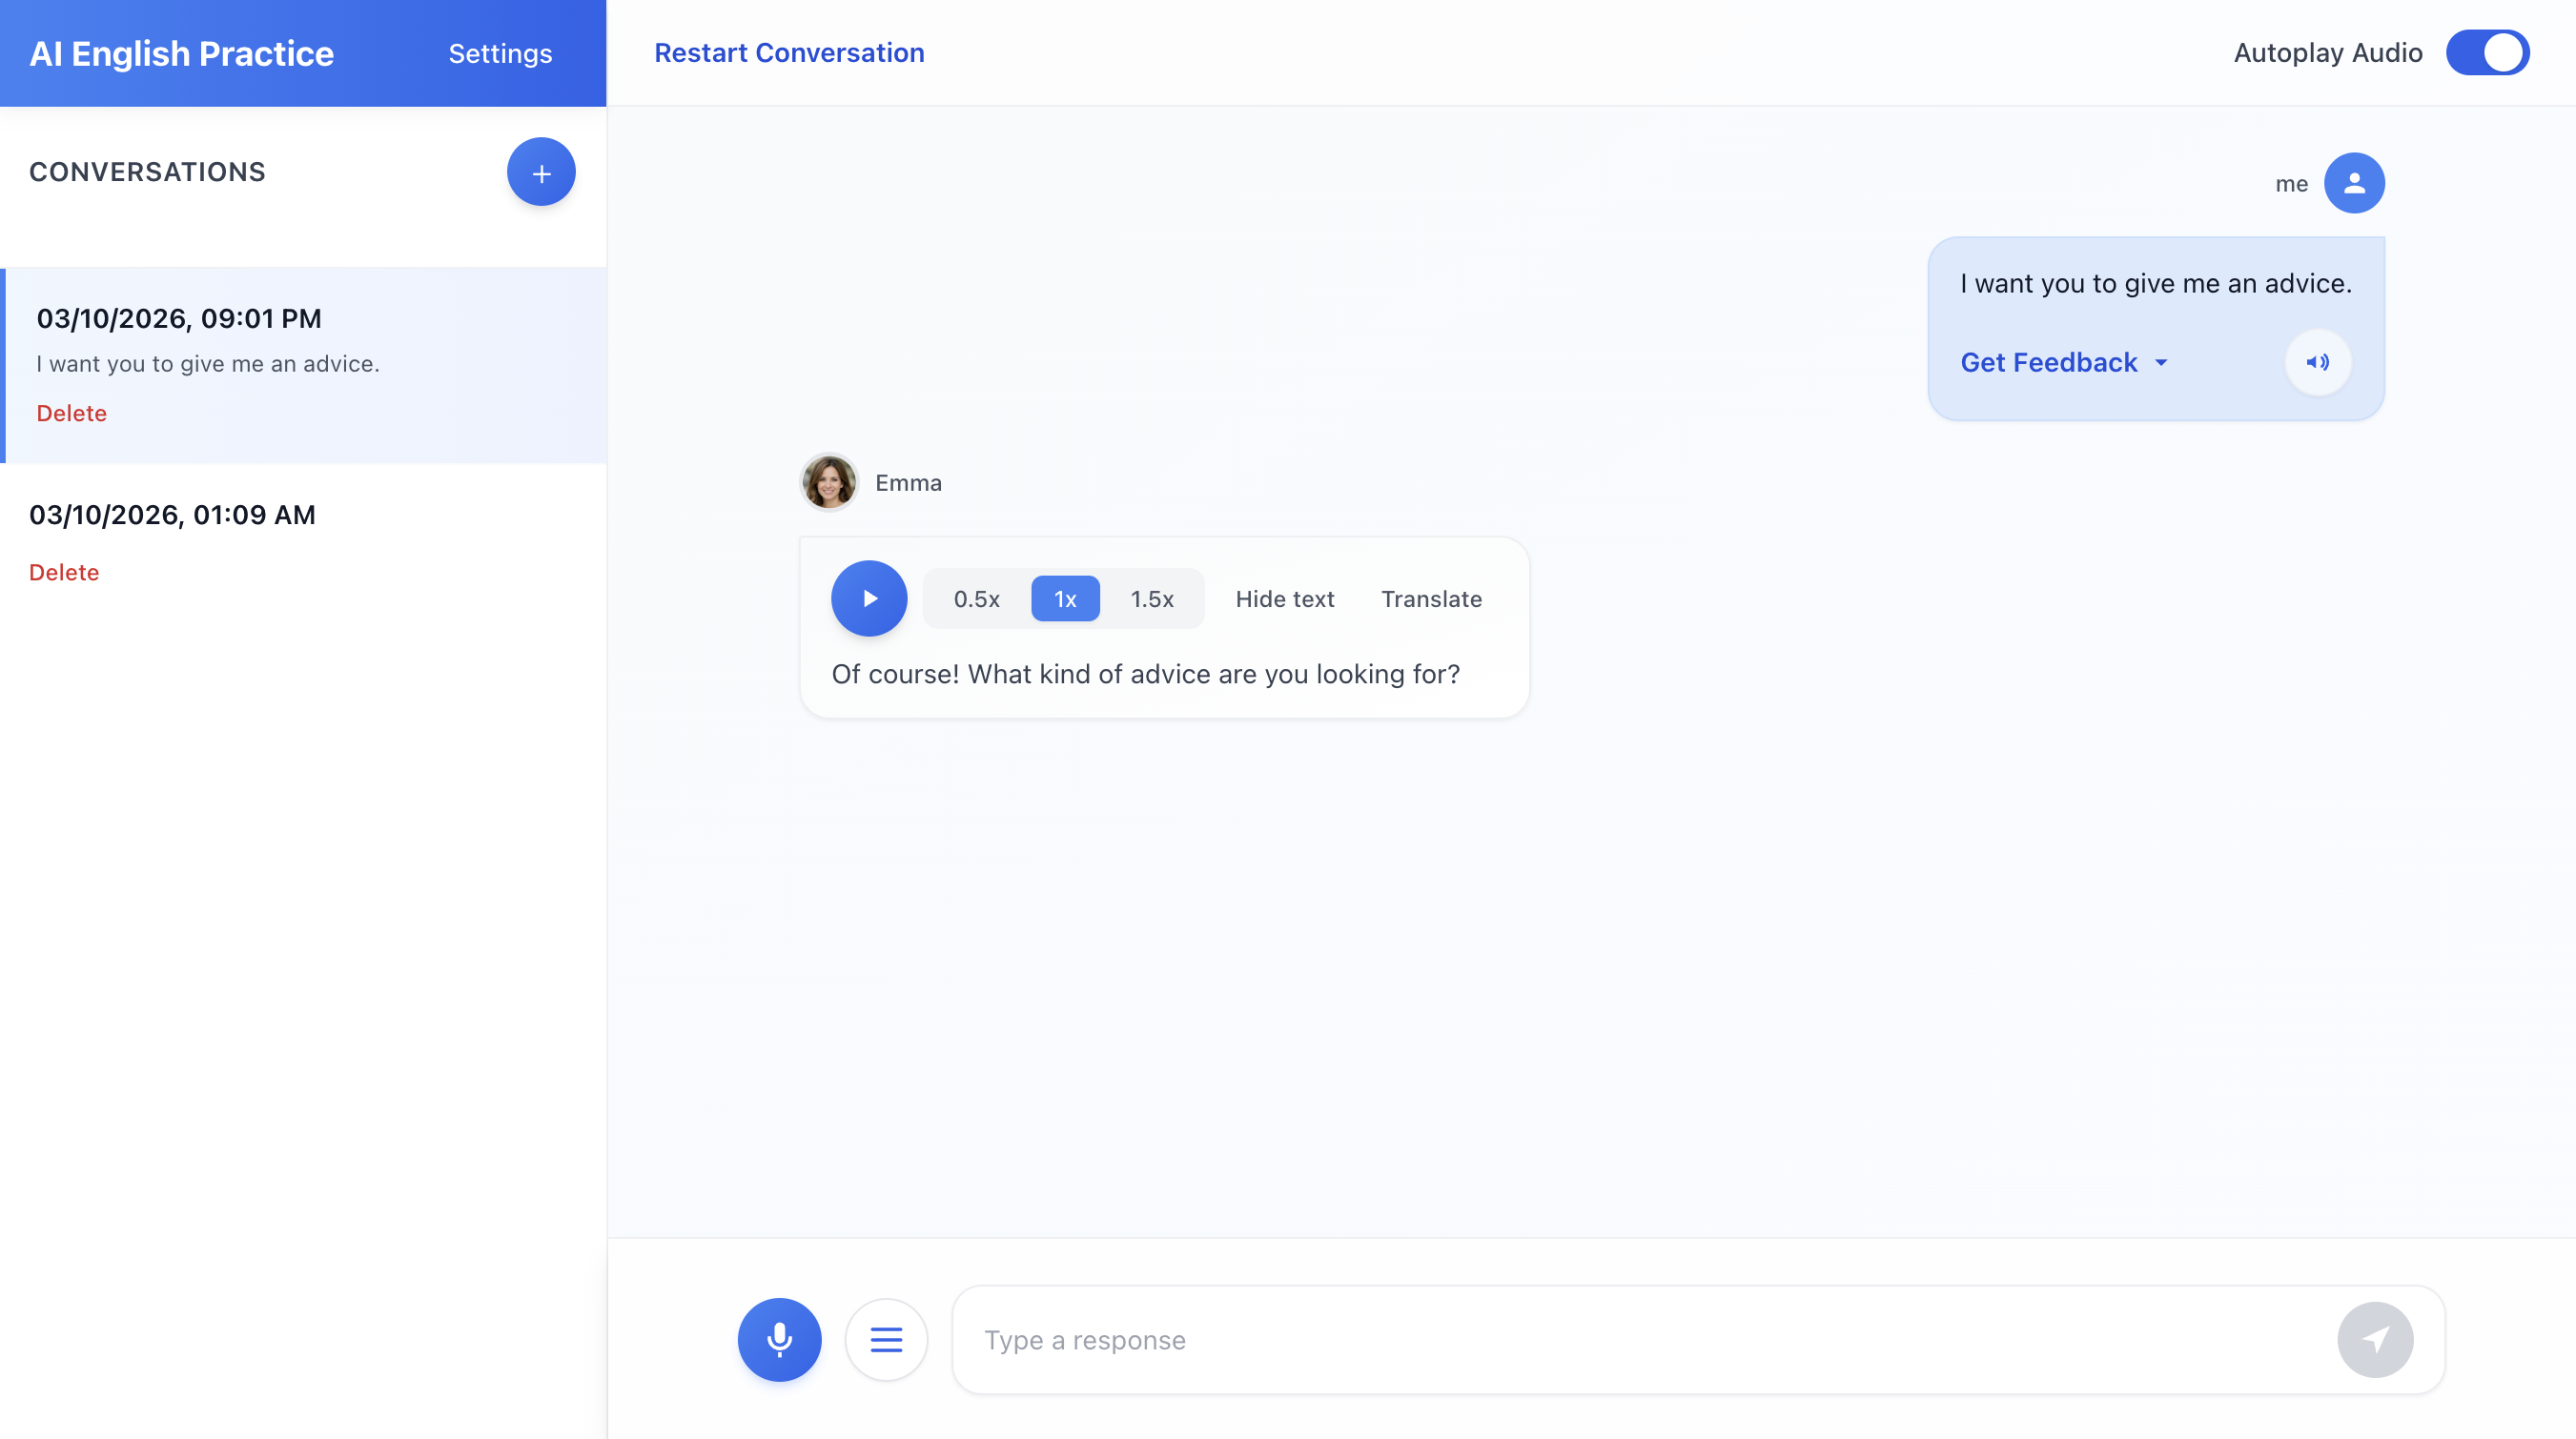This screenshot has width=2576, height=1439.
Task: Set playback speed to 0.5x
Action: click(x=976, y=598)
